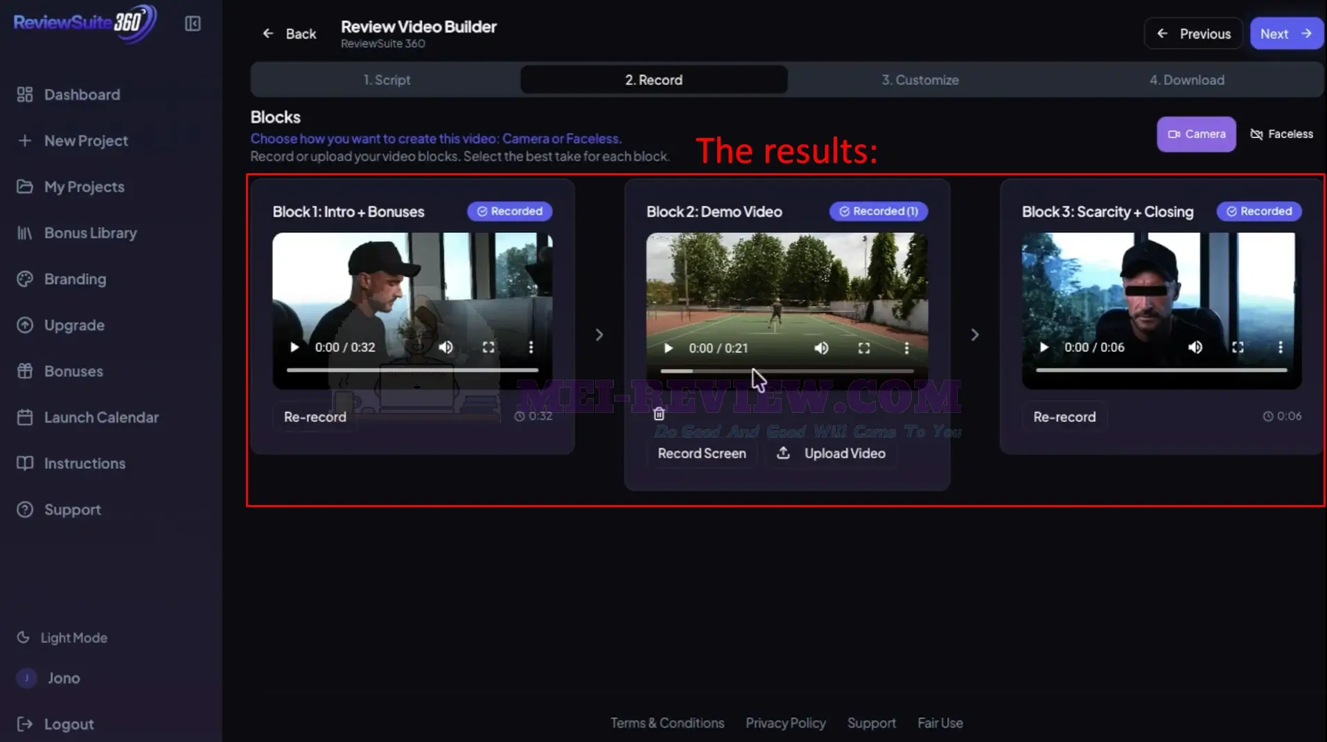Enter fullscreen on Block 3 video
Image resolution: width=1327 pixels, height=742 pixels.
pyautogui.click(x=1238, y=347)
